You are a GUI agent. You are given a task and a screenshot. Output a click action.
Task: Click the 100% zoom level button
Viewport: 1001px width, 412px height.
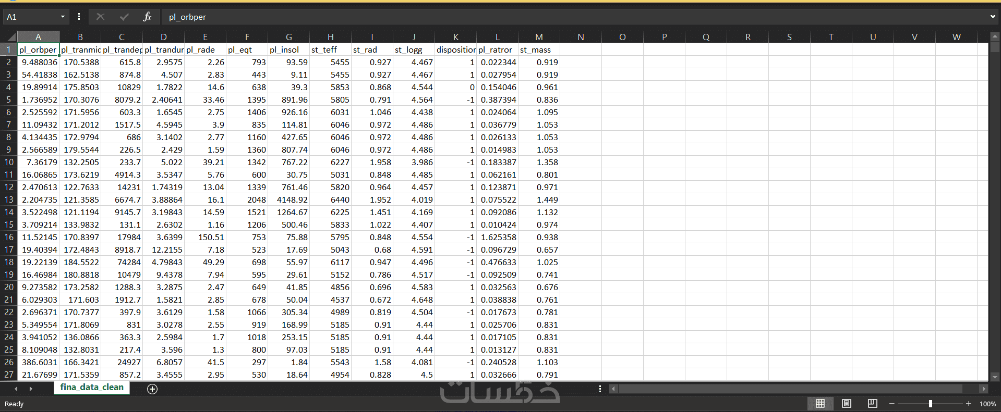point(987,404)
